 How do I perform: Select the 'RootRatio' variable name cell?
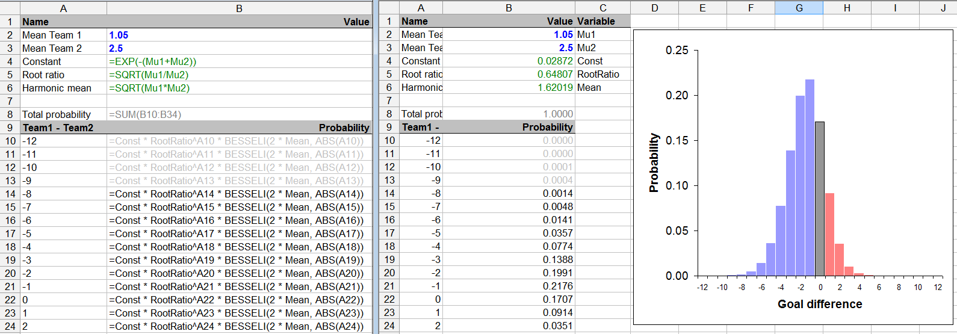click(602, 74)
